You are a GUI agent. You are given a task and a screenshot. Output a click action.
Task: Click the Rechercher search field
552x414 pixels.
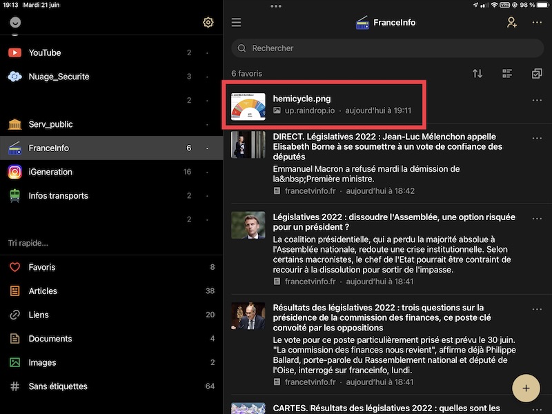(x=387, y=48)
